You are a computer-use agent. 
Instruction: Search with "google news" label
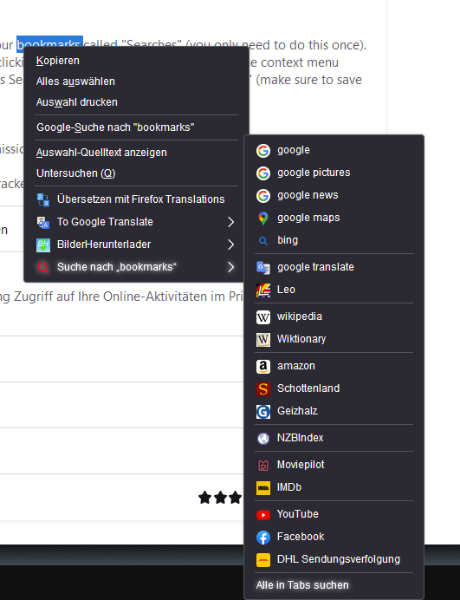pos(308,195)
